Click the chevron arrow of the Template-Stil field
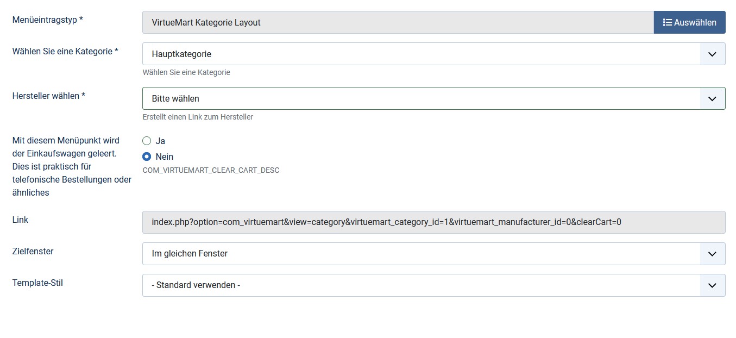 pyautogui.click(x=712, y=285)
